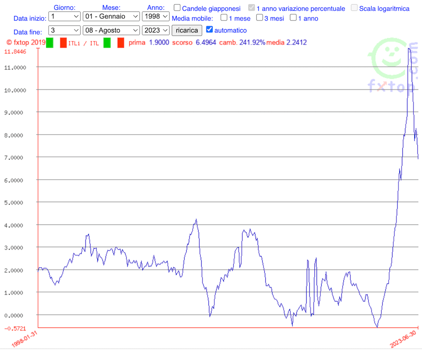Click the first red square before ITLi
Image resolution: width=422 pixels, height=351 pixels.
coord(63,43)
